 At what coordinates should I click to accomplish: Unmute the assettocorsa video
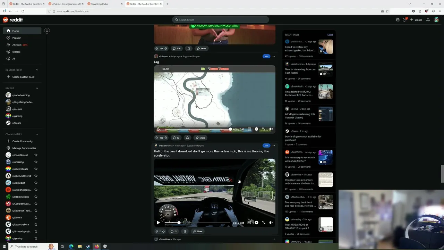tap(271, 223)
